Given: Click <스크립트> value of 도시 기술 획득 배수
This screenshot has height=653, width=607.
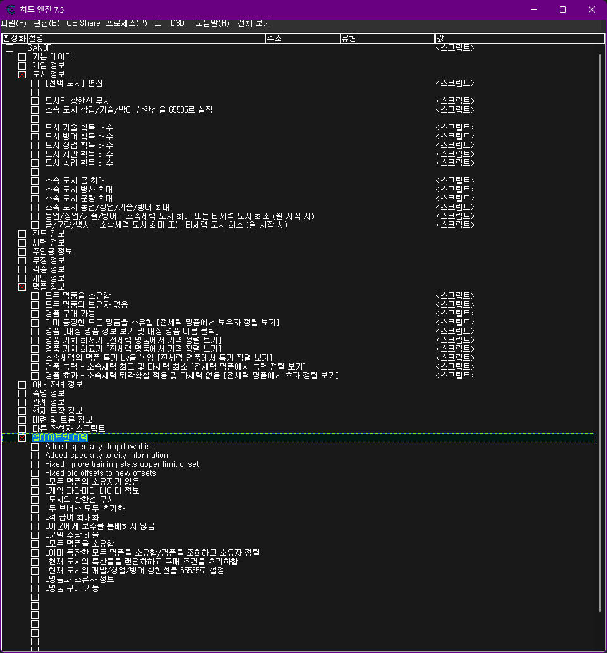Looking at the screenshot, I should coord(455,127).
